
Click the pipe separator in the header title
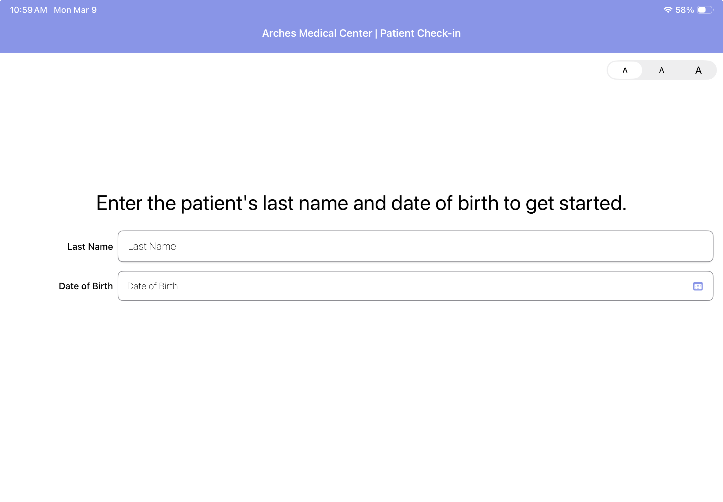click(376, 33)
